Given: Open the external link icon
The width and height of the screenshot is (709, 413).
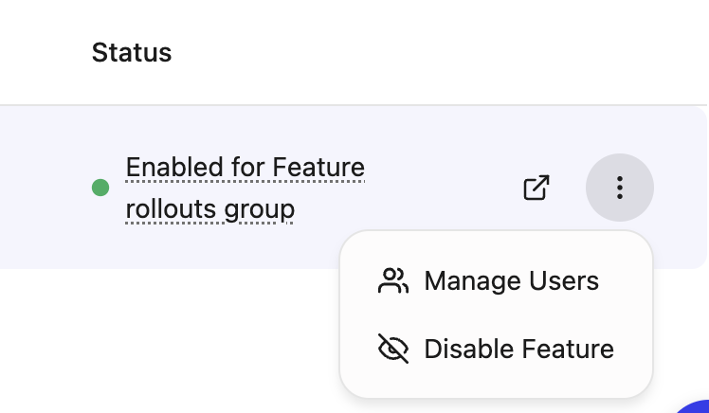Looking at the screenshot, I should tap(536, 188).
